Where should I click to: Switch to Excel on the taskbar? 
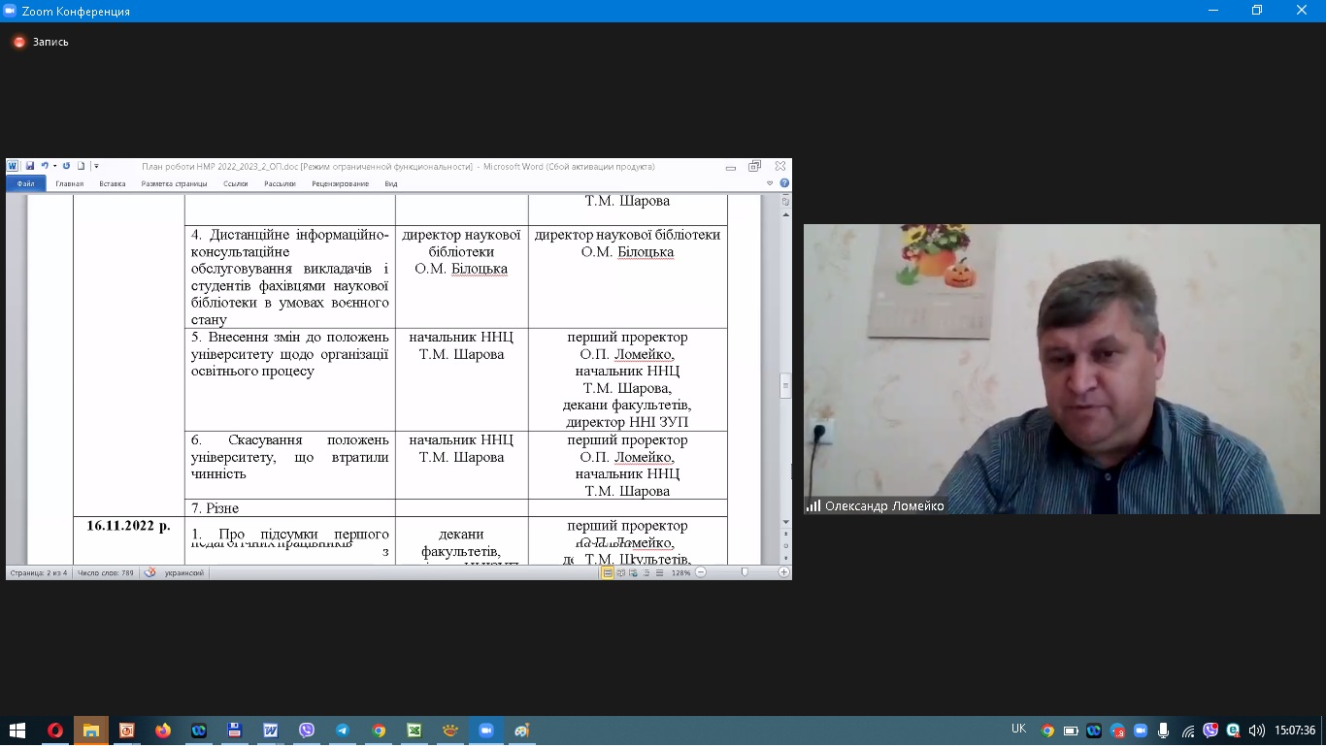click(414, 731)
